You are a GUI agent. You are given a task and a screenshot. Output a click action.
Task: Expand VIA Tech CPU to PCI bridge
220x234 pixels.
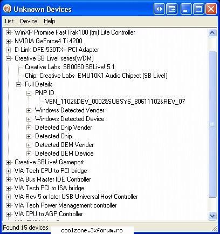tap(8, 171)
